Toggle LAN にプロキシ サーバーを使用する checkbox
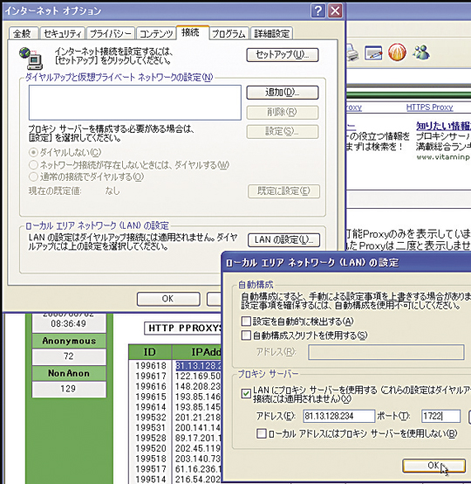 tap(246, 394)
